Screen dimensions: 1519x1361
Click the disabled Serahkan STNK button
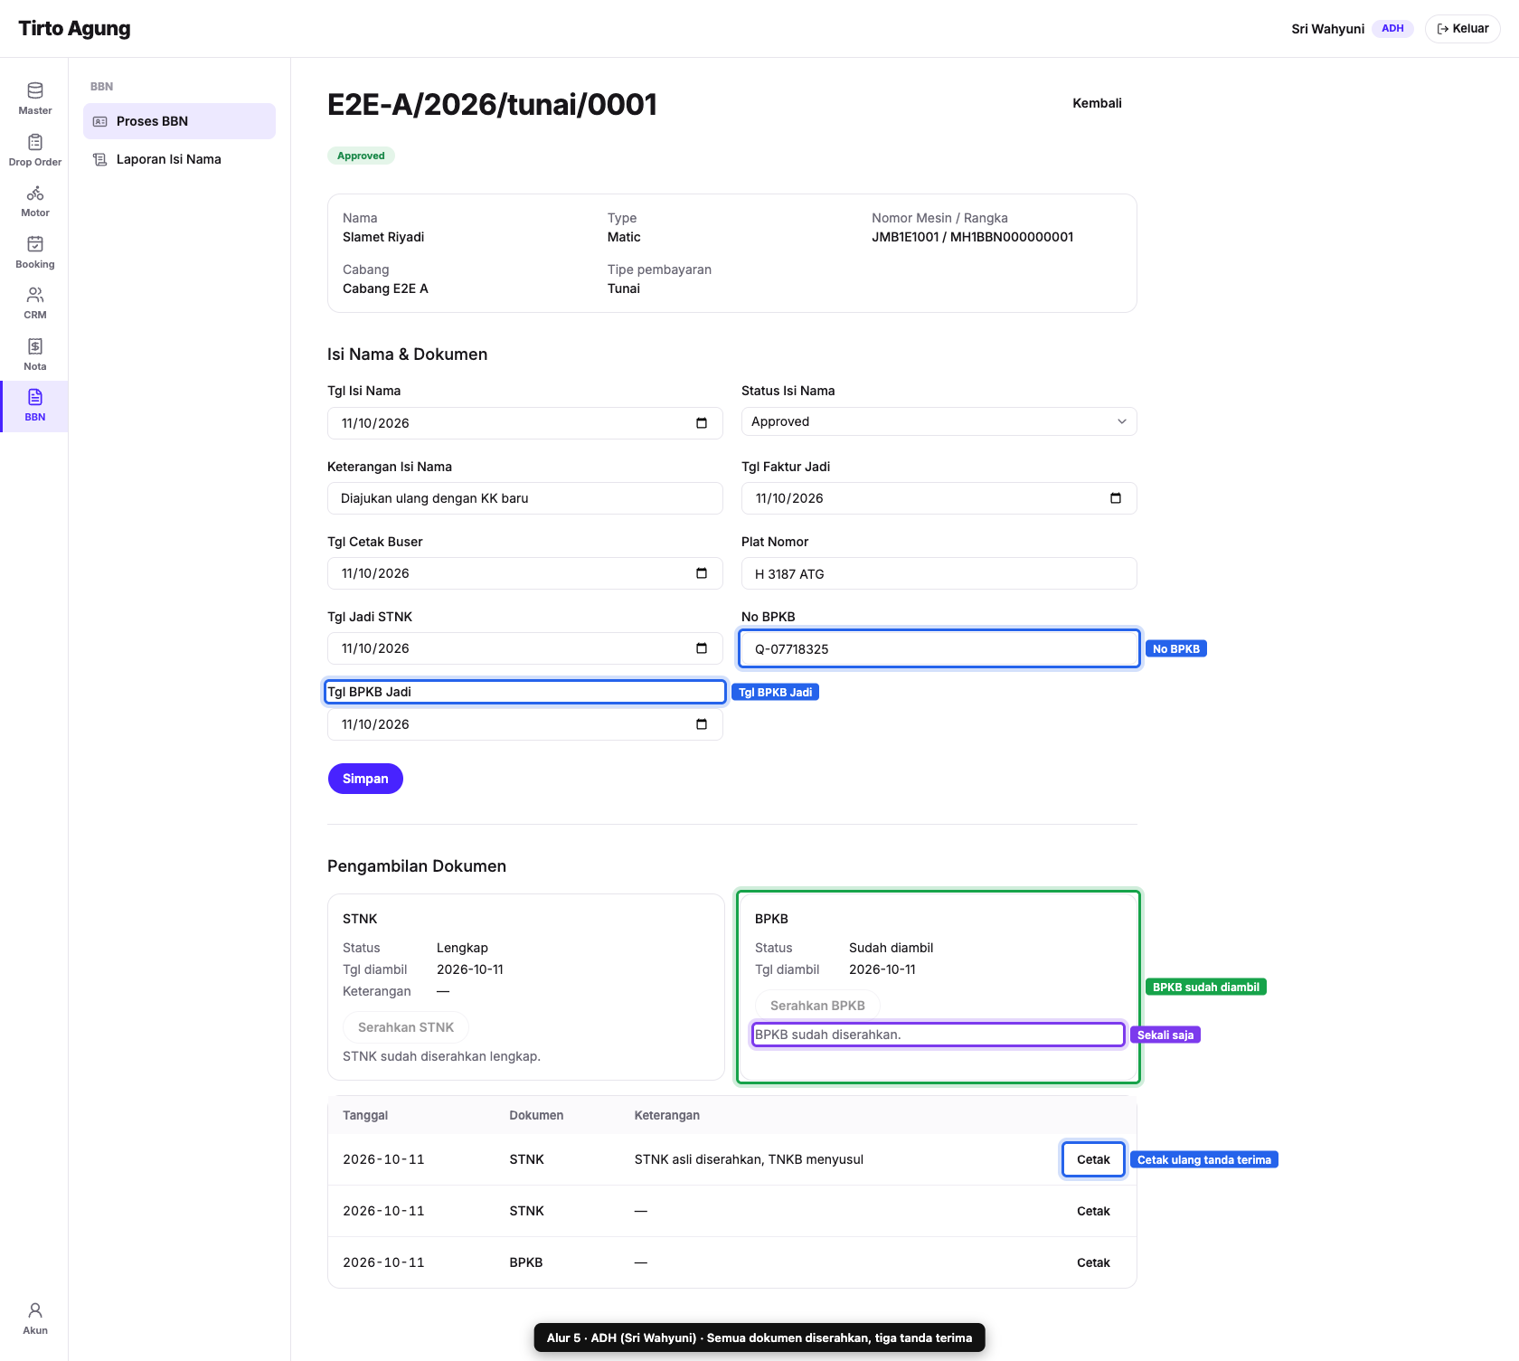pos(405,1027)
